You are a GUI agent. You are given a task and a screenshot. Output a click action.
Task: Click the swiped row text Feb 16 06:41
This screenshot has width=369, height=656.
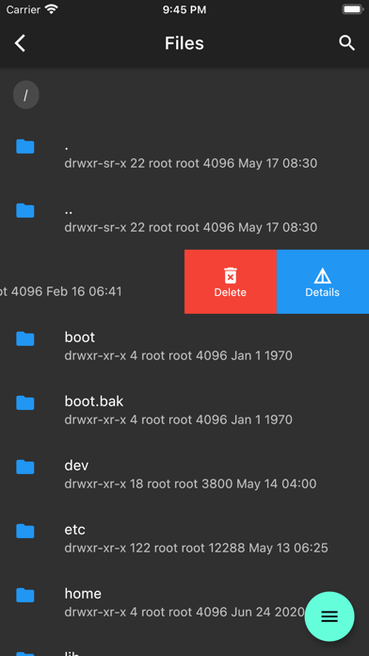tap(60, 291)
